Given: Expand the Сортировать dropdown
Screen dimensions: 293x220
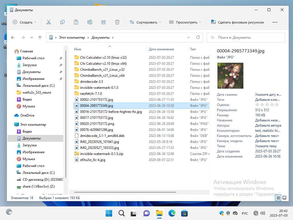Looking at the screenshot, I should tap(145, 22).
